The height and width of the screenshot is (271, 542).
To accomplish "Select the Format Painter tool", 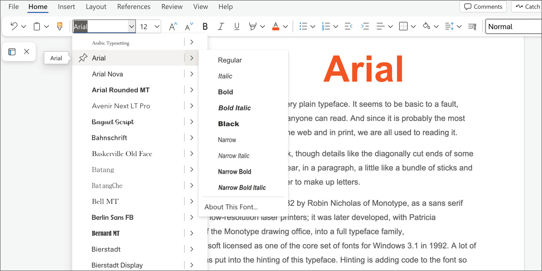I will (x=60, y=26).
